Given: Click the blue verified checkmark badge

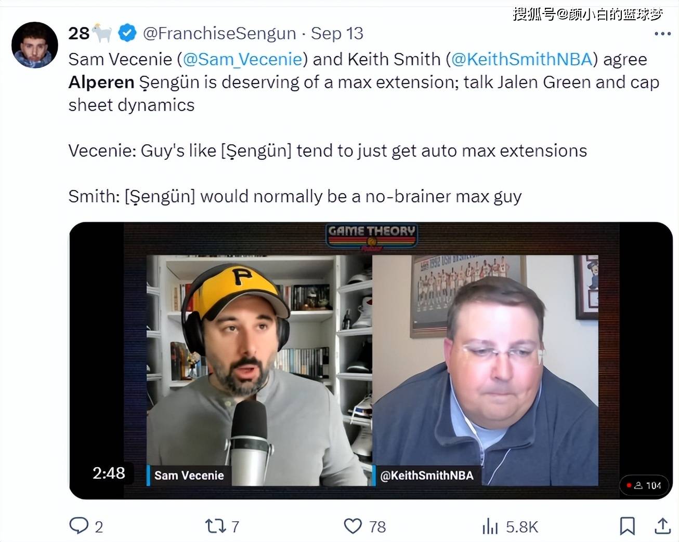Looking at the screenshot, I should coord(127,33).
